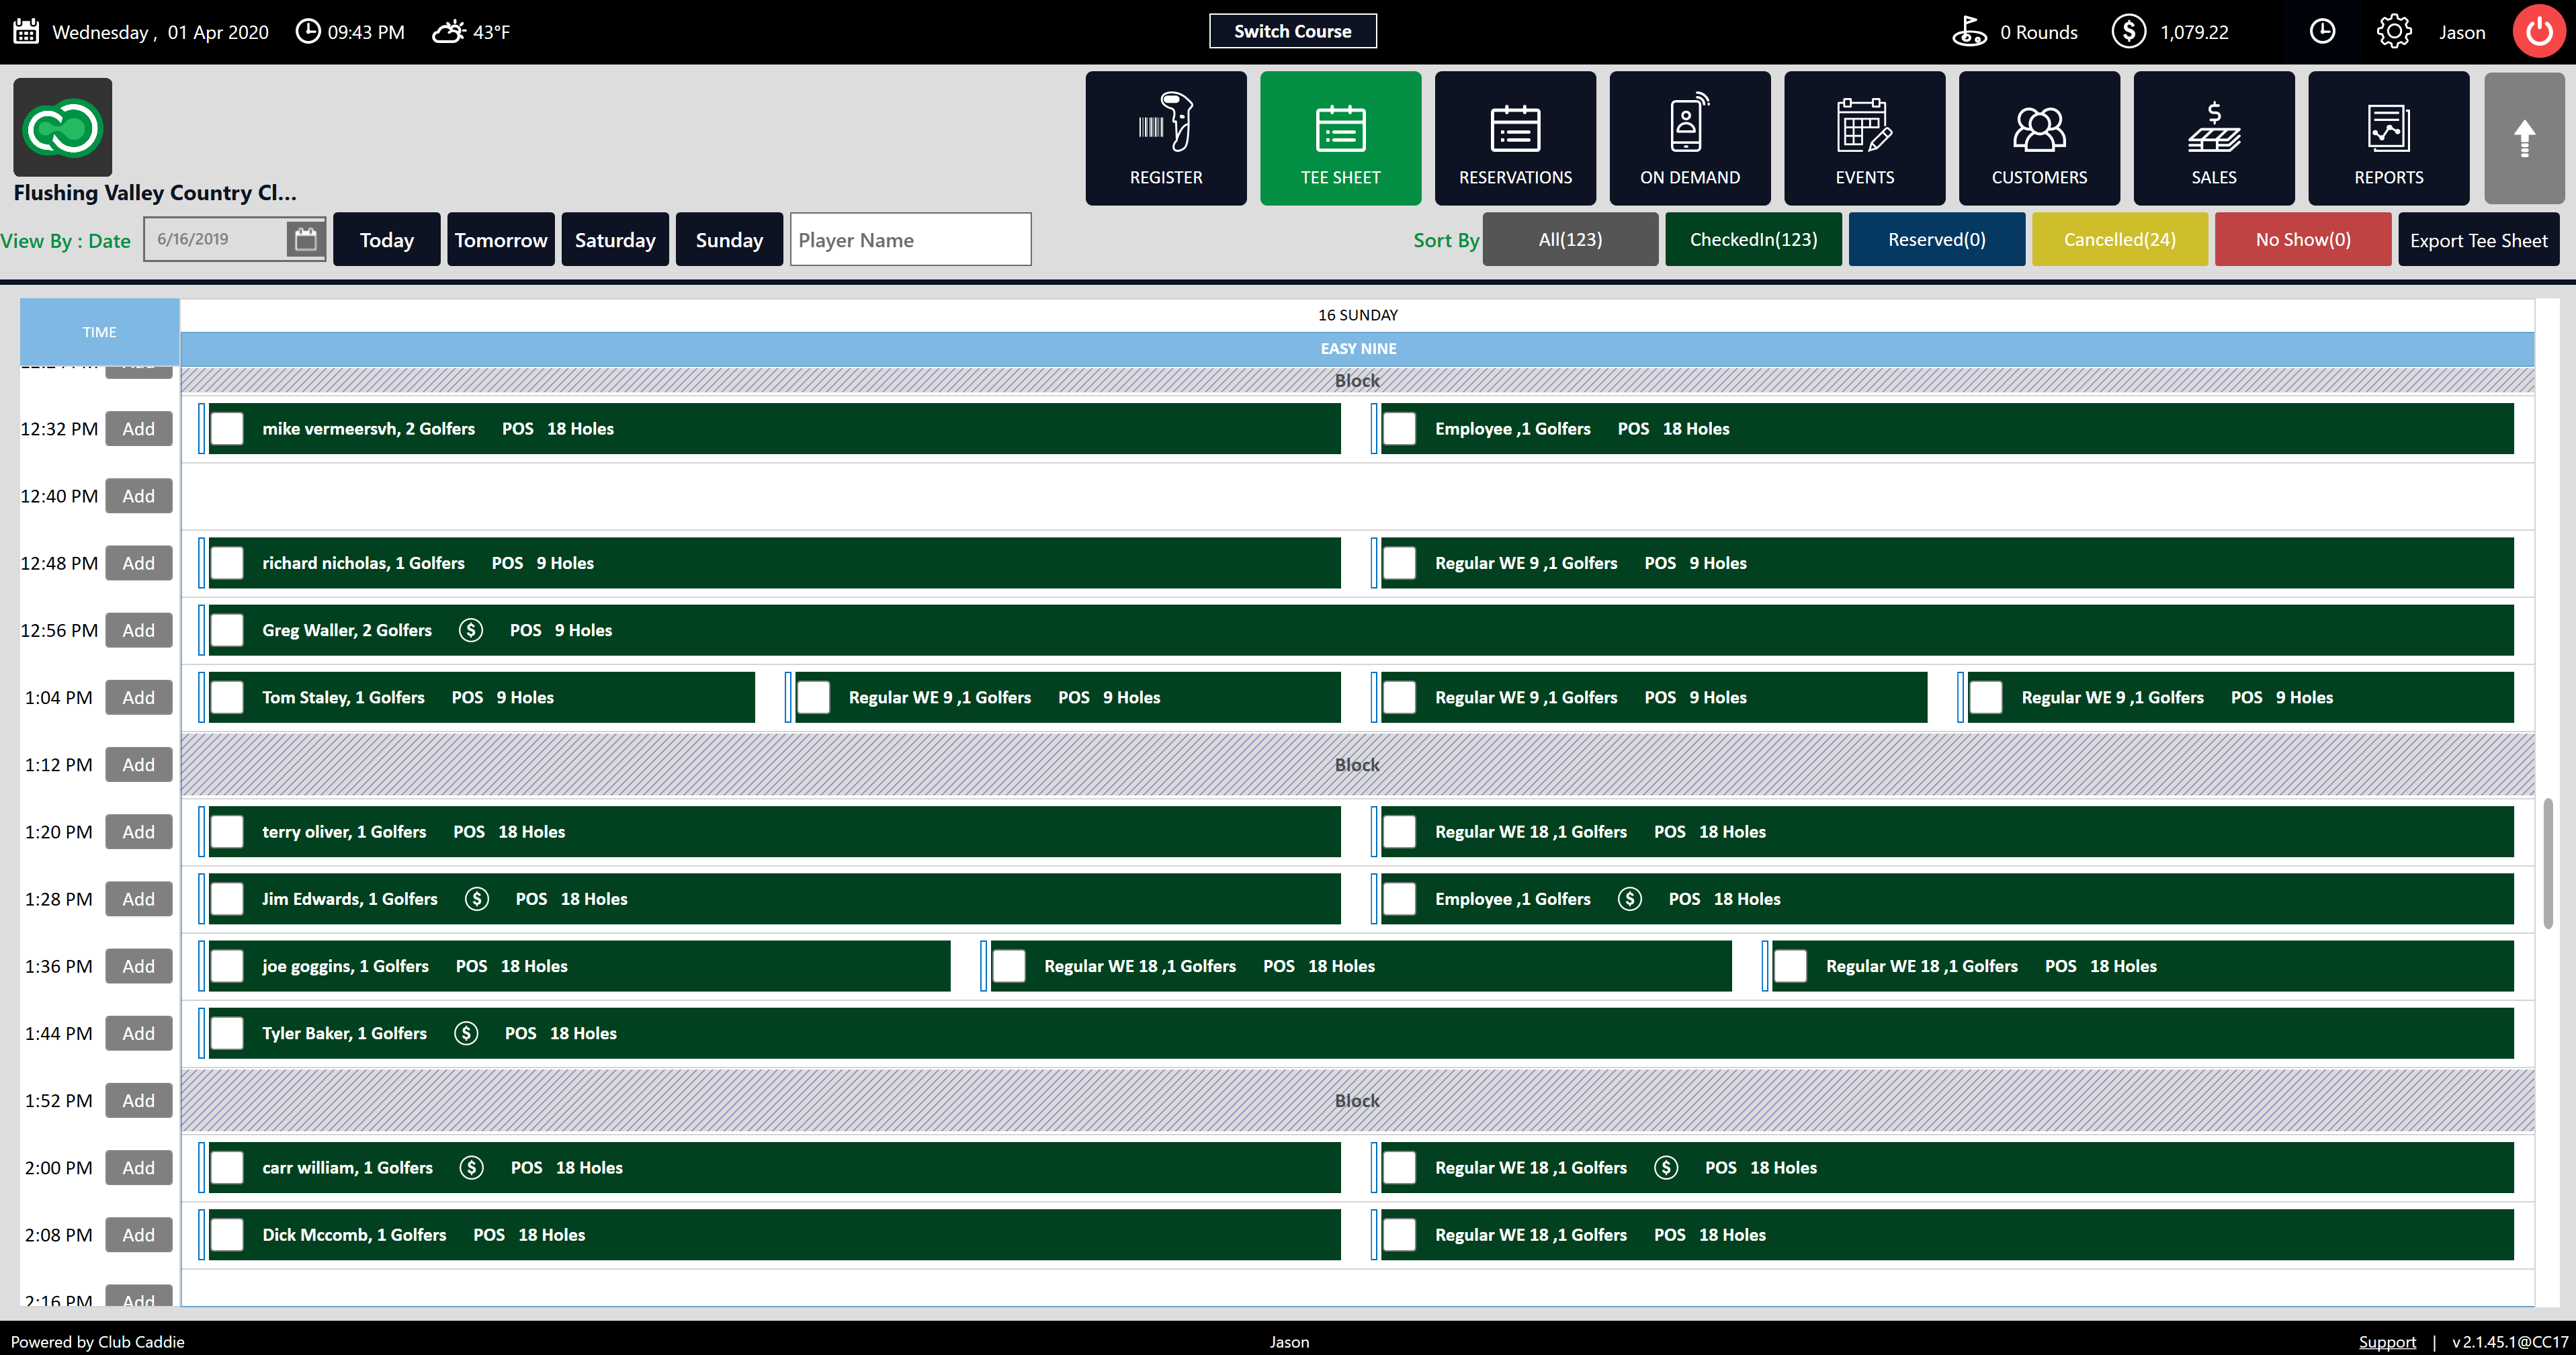Click the tee sheet vertical scrollbar
The height and width of the screenshot is (1355, 2576).
click(x=2548, y=863)
